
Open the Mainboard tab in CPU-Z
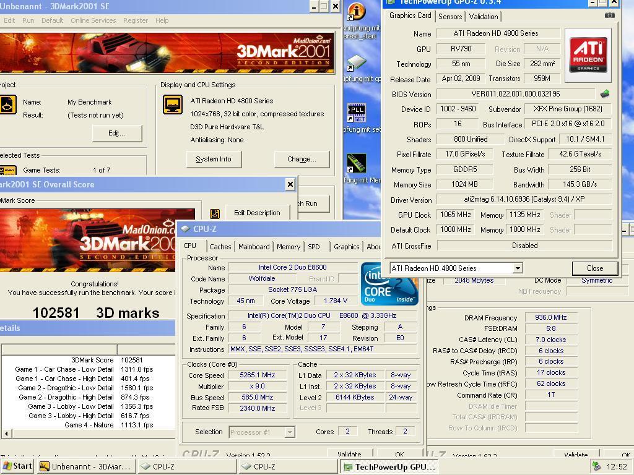254,247
